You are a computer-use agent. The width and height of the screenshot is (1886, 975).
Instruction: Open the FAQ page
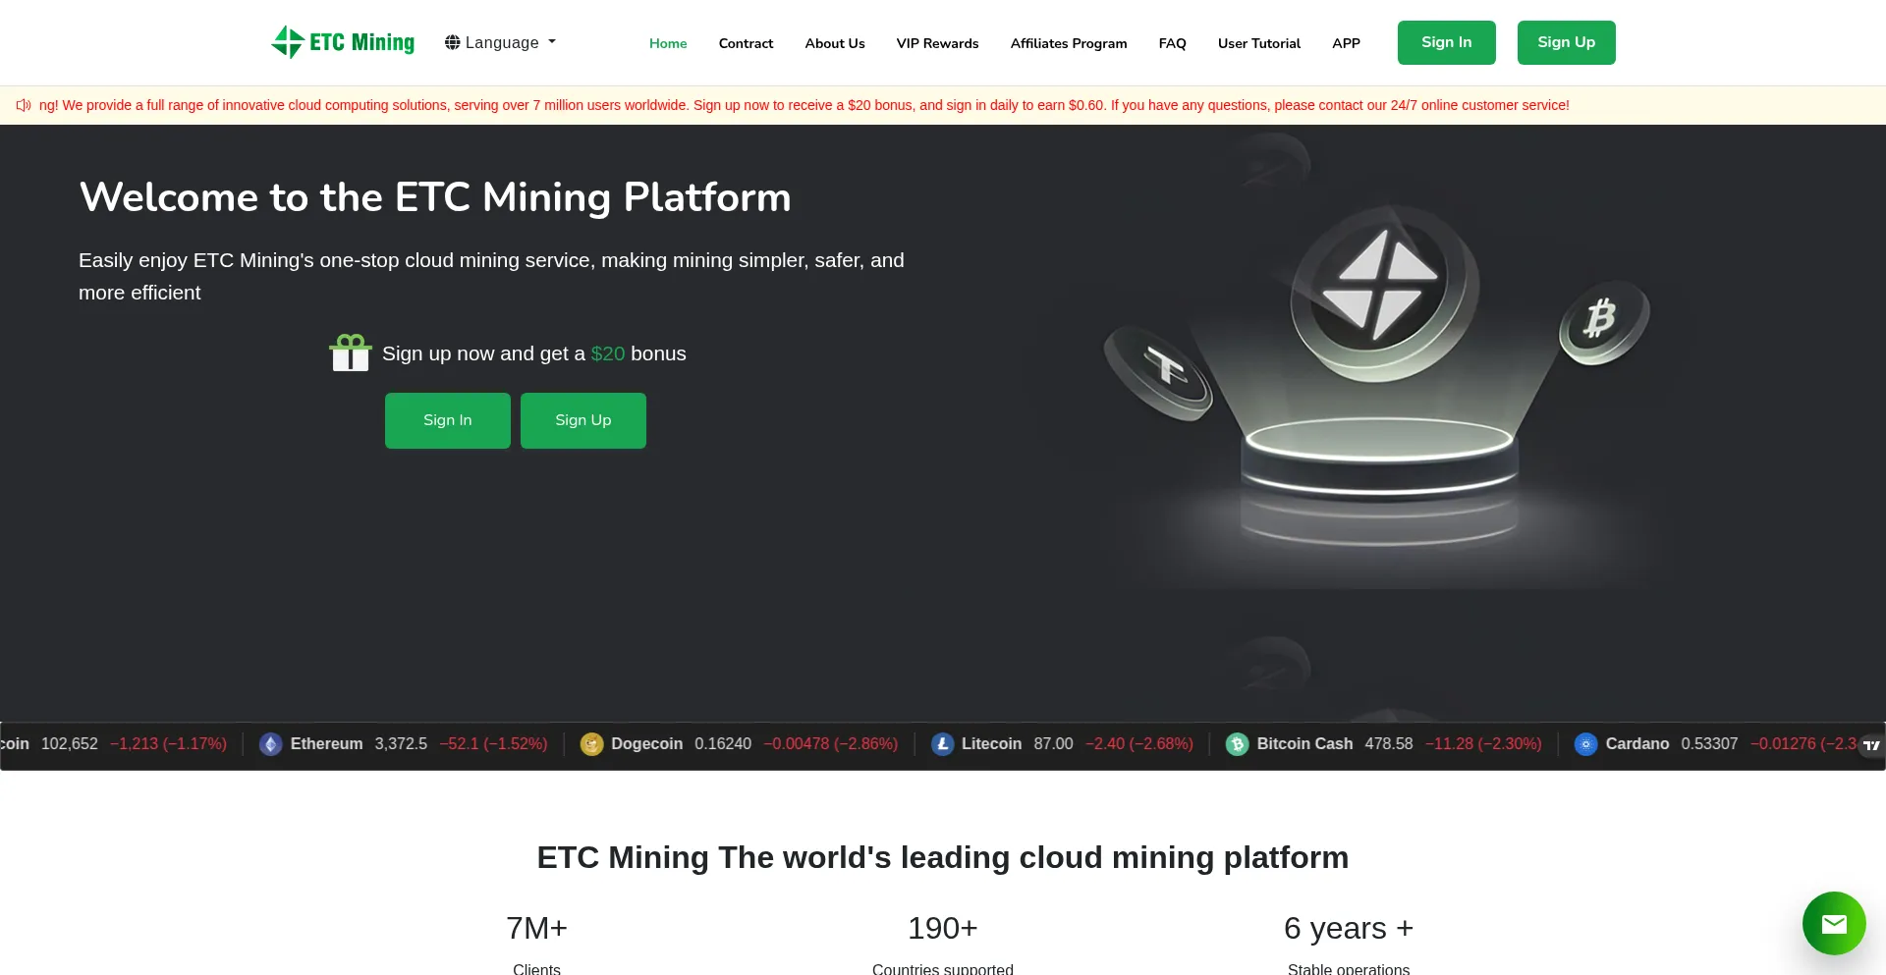click(1172, 43)
